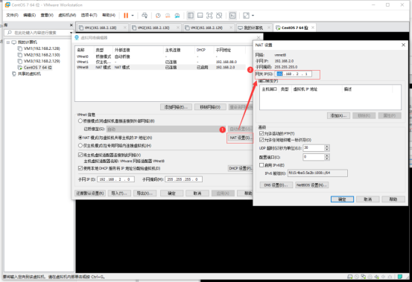This screenshot has height=282, width=412.
Task: Select the host-only mode radio button
Action: coord(80,145)
